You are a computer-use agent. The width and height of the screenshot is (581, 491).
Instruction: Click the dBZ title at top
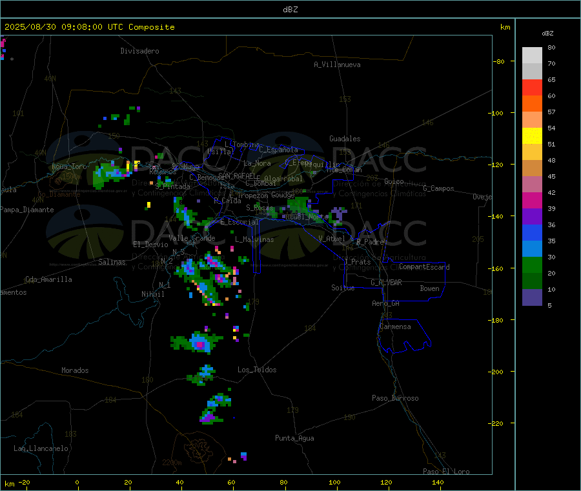(290, 10)
